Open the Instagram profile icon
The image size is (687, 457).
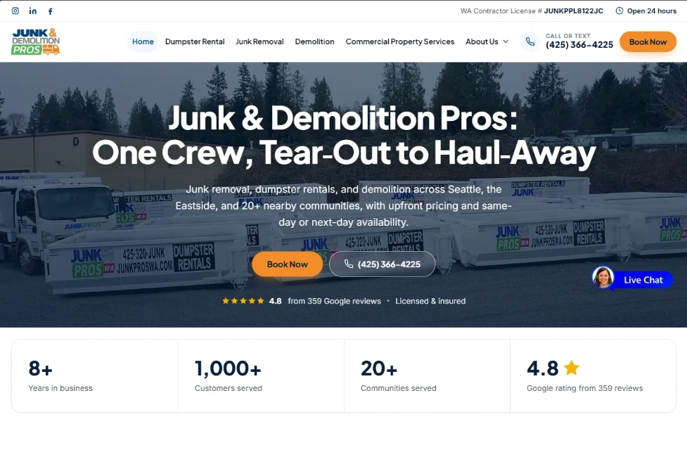[x=15, y=11]
